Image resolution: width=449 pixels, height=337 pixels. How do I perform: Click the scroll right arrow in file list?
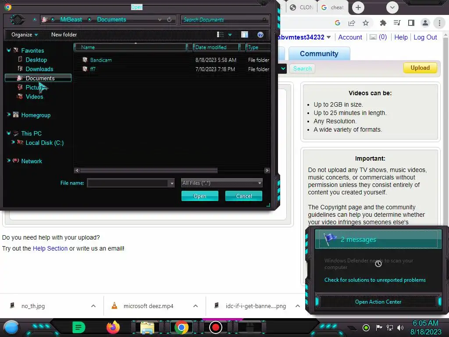click(x=267, y=171)
